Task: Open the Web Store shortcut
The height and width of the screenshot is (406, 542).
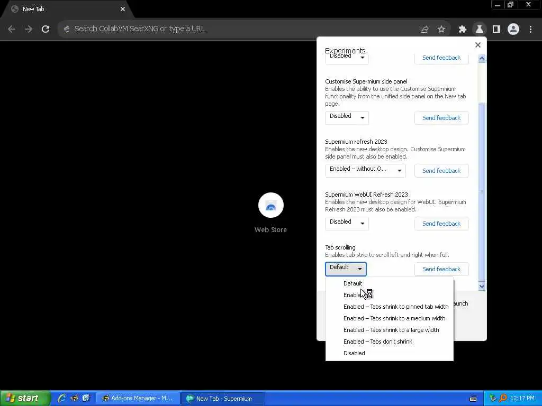Action: tap(270, 213)
